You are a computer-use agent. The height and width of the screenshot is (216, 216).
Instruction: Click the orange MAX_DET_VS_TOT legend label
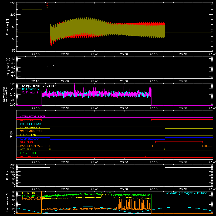pos(33,198)
